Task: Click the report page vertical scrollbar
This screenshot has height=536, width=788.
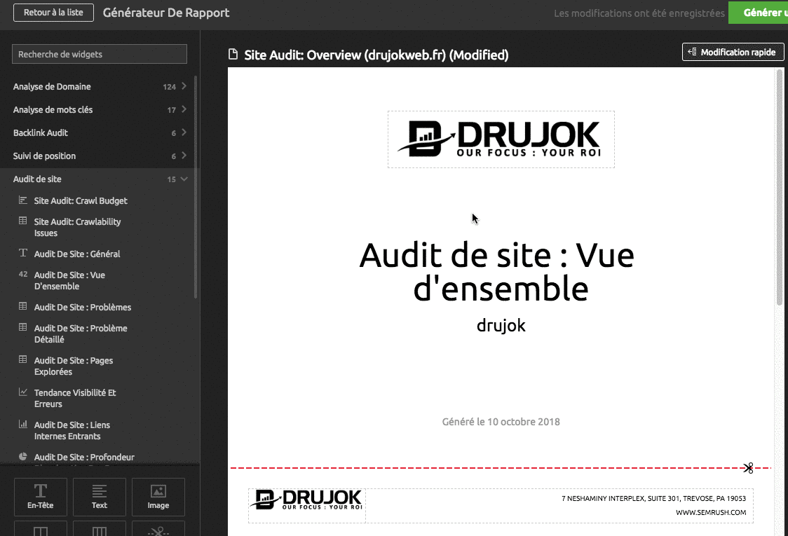Action: (x=780, y=186)
